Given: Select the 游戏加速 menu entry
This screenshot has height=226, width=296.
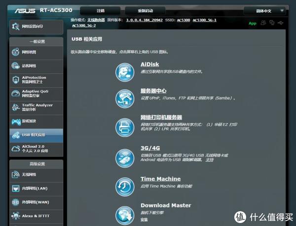Looking at the screenshot, I should [36, 121].
